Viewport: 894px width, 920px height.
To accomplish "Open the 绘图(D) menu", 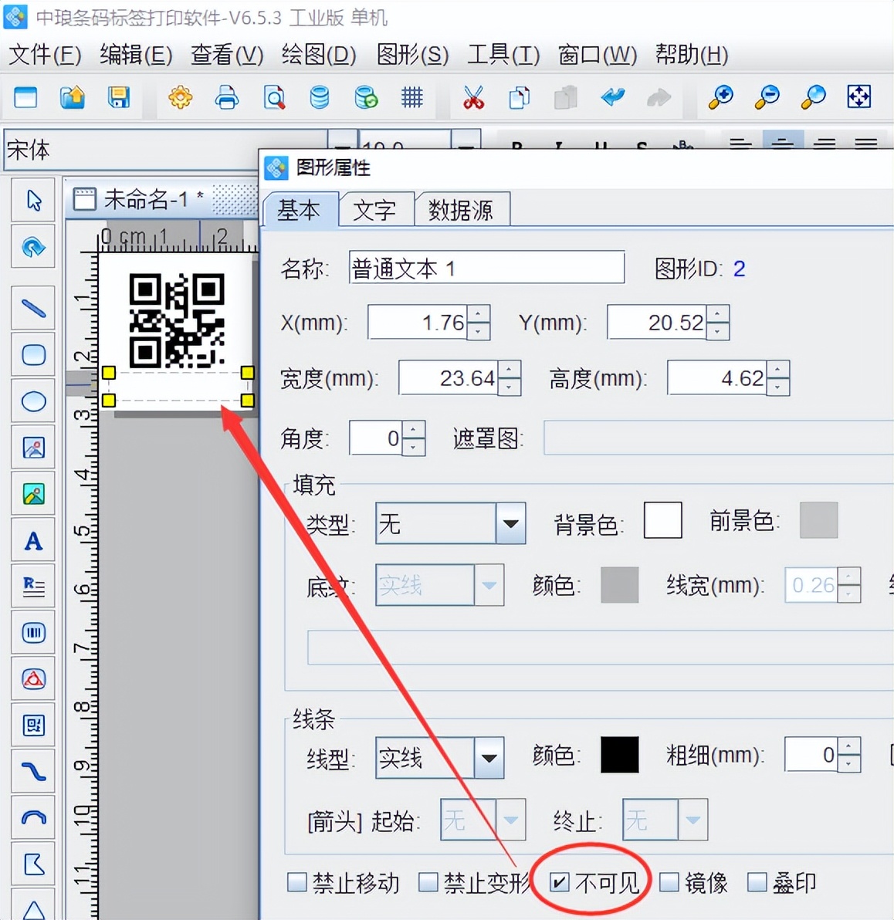I will coord(319,55).
